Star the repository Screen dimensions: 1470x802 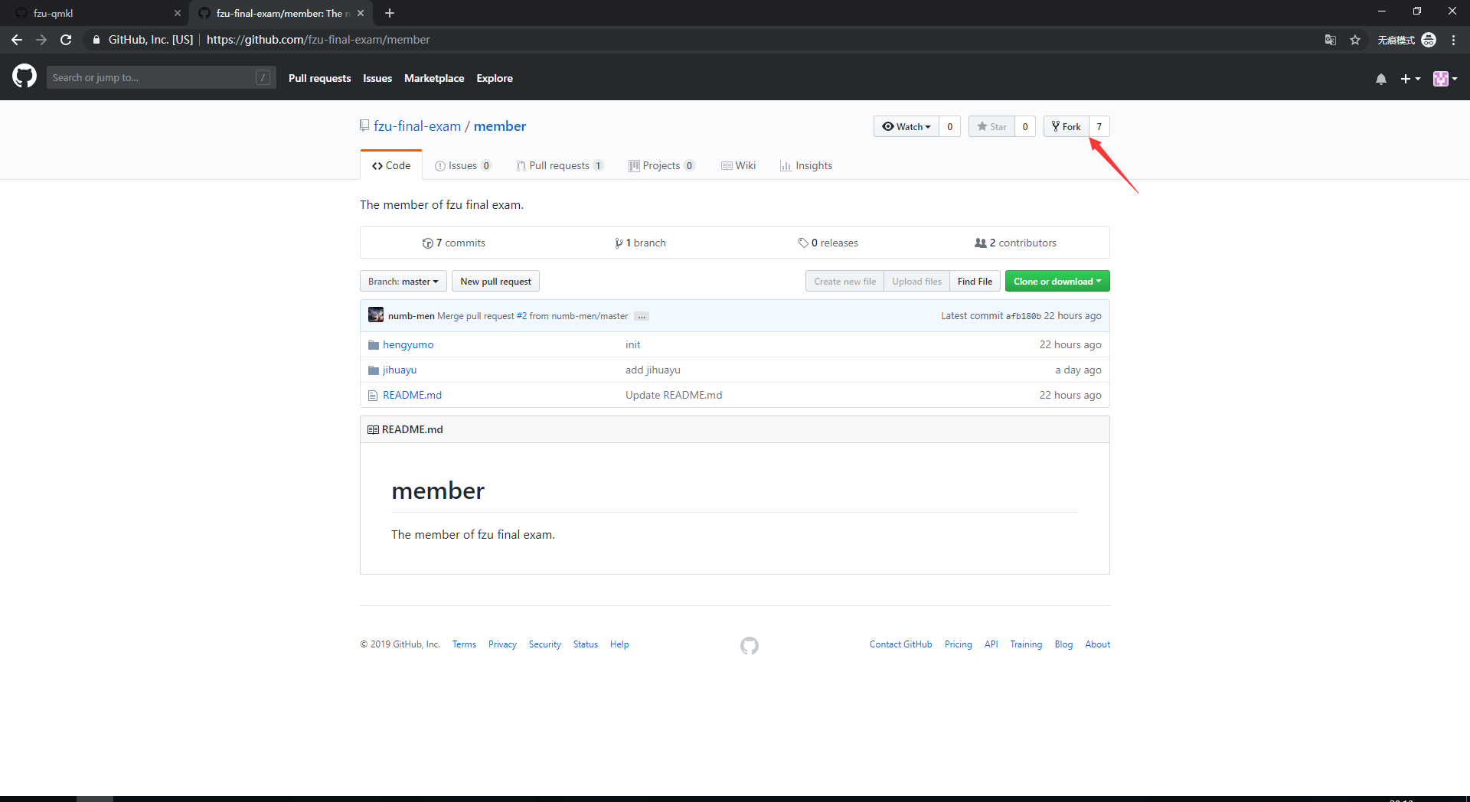[x=991, y=126]
